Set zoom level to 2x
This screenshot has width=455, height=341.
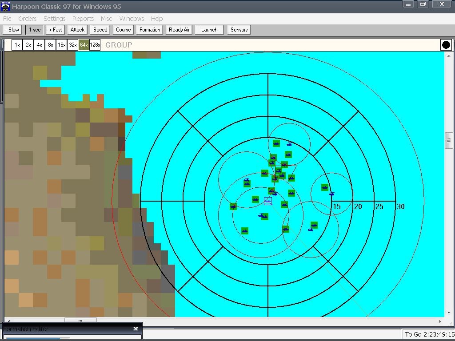[28, 45]
